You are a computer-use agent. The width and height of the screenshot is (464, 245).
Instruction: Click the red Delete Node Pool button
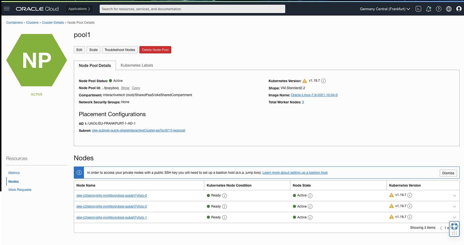(155, 50)
